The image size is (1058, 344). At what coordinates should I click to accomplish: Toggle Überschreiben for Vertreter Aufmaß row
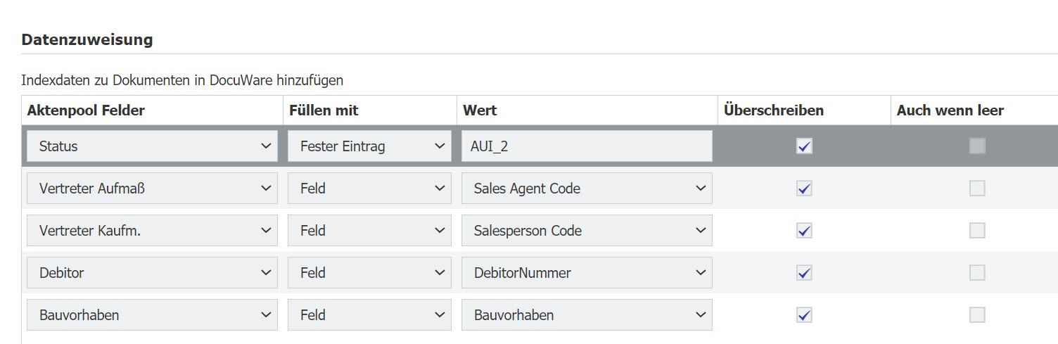(804, 189)
